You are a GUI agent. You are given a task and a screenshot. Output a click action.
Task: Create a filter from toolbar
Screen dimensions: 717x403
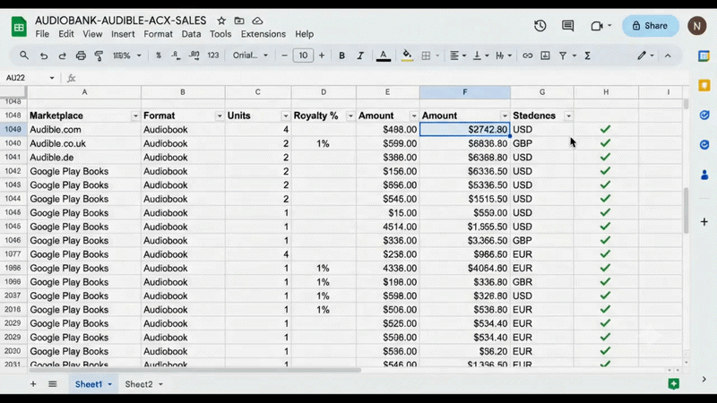click(x=563, y=56)
